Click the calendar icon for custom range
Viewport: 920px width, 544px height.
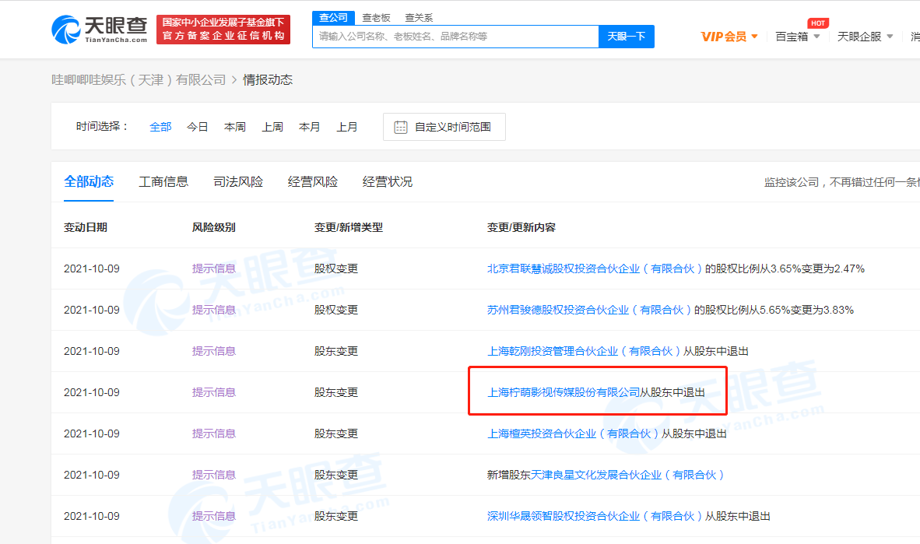pyautogui.click(x=401, y=127)
